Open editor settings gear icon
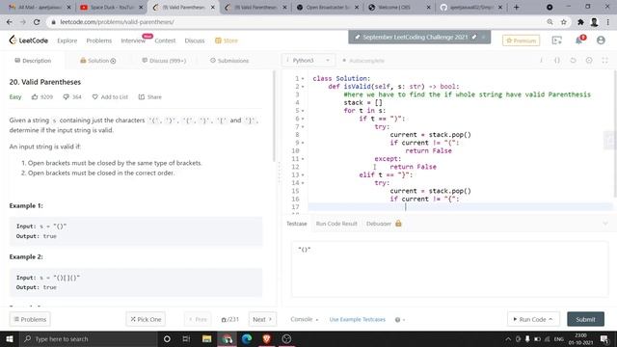This screenshot has height=347, width=617. pyautogui.click(x=589, y=60)
